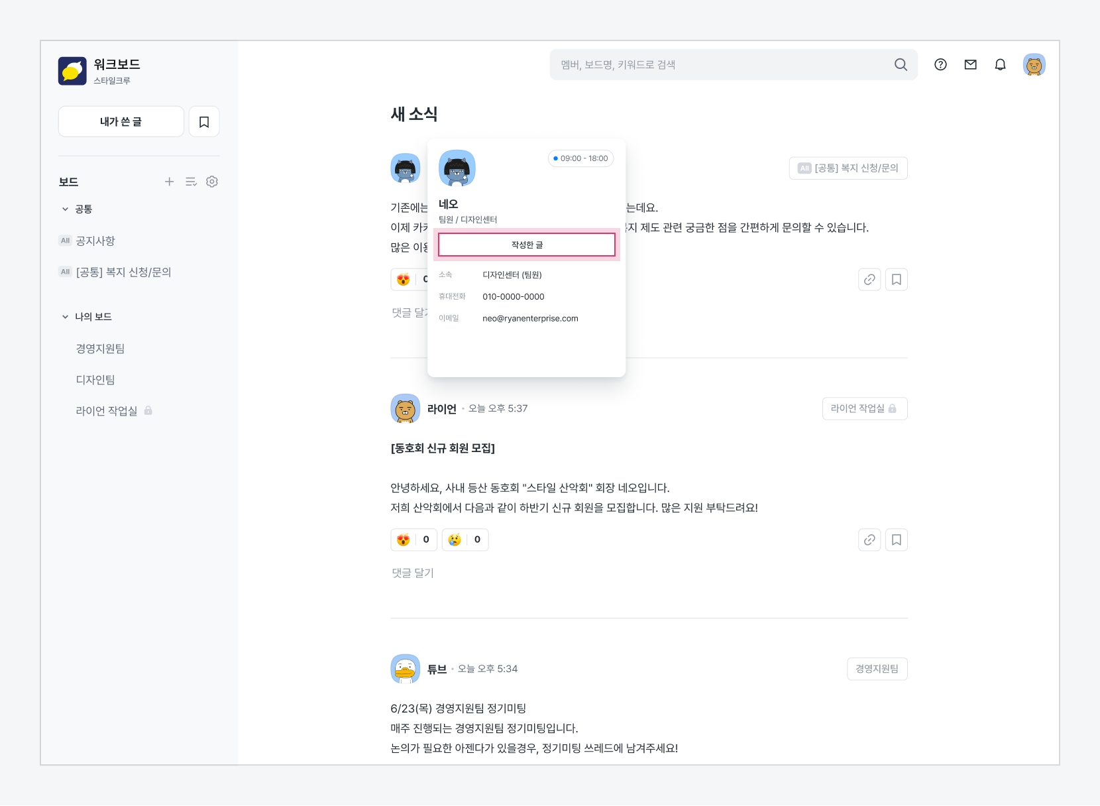
Task: Open the 경영지원팀 tag on 튜브's post
Action: coord(877,669)
